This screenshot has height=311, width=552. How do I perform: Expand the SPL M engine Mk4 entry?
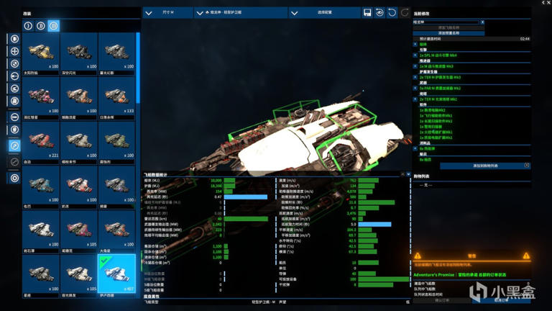point(415,55)
